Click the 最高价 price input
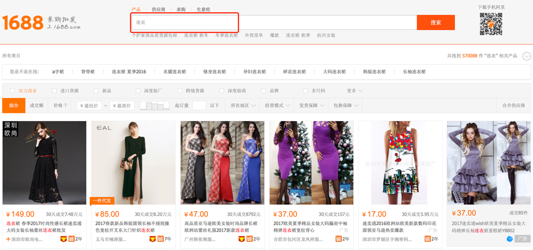 click(x=122, y=105)
